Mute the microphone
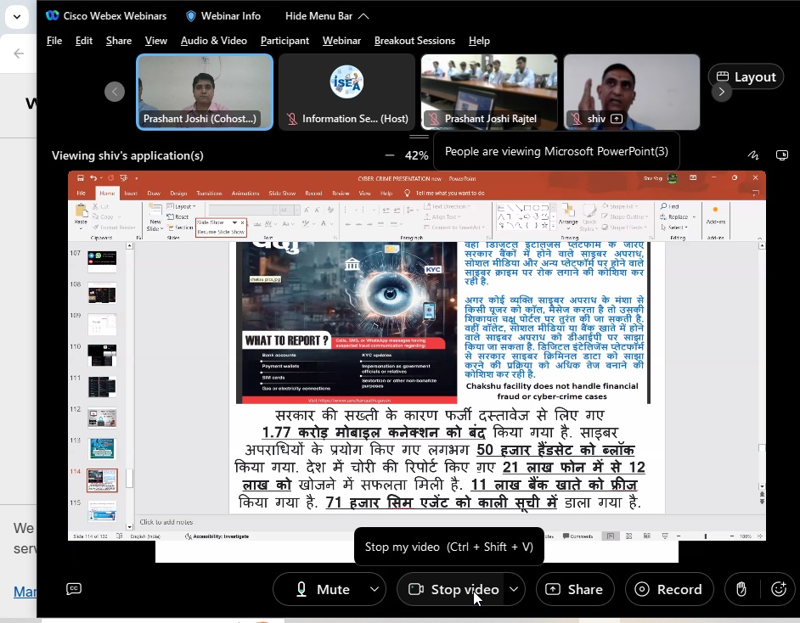The image size is (800, 623). click(x=322, y=589)
